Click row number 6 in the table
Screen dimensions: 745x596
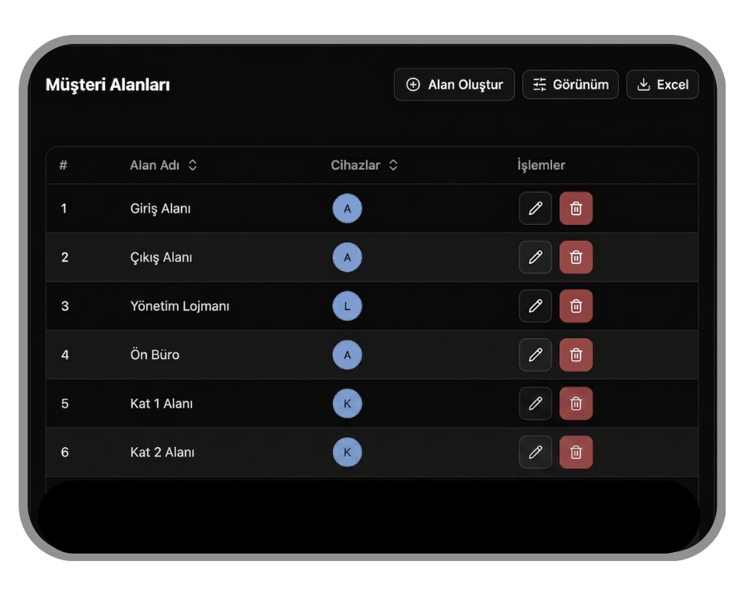65,452
